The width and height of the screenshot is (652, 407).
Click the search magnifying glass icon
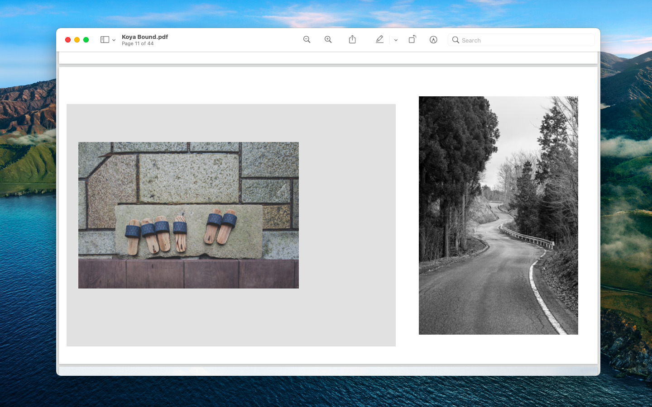coord(455,40)
